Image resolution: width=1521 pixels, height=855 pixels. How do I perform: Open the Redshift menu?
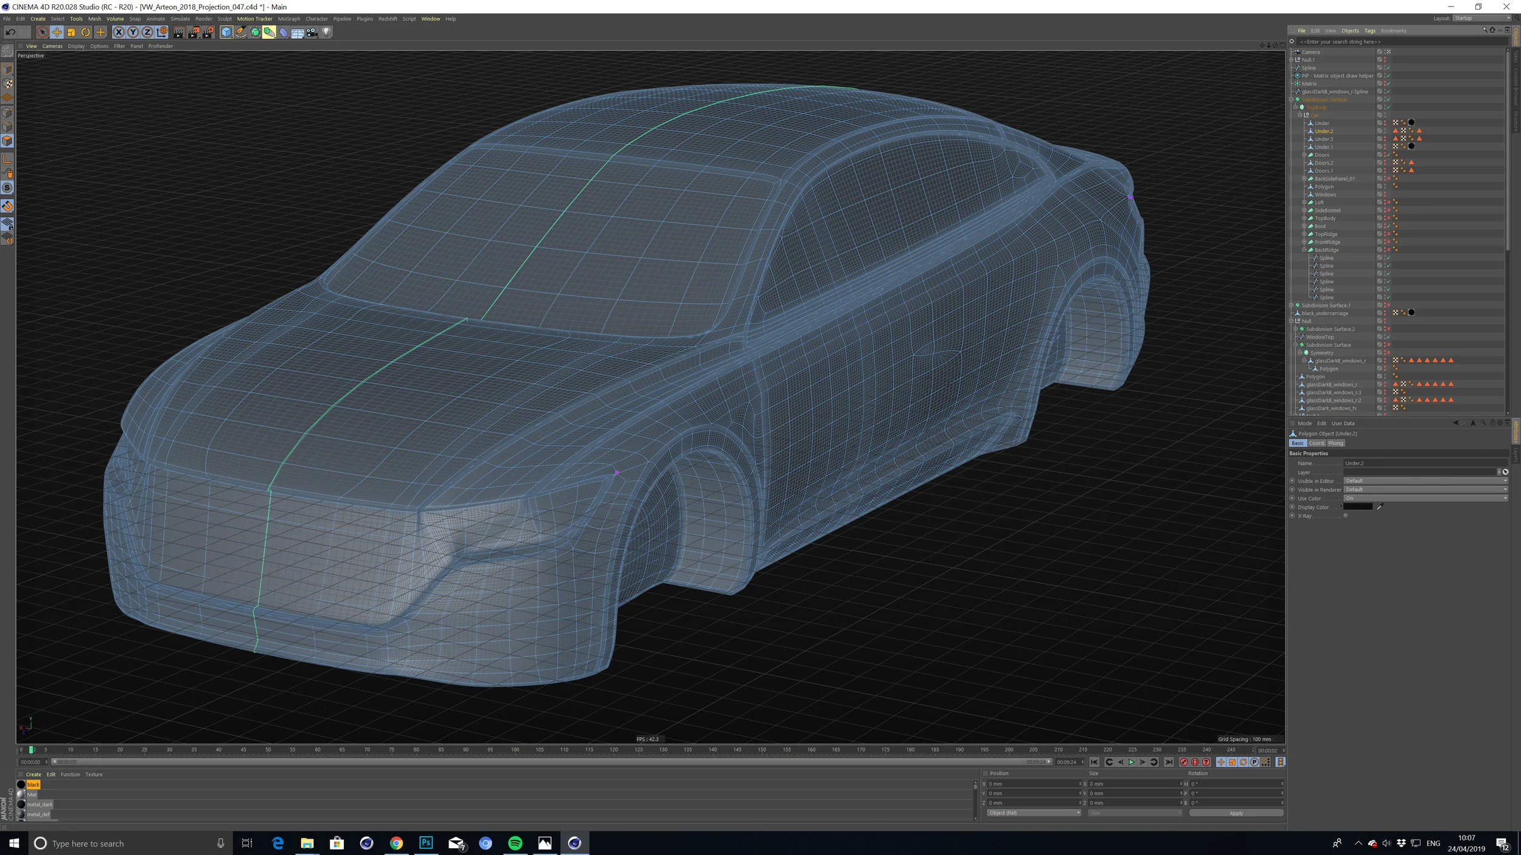point(388,19)
